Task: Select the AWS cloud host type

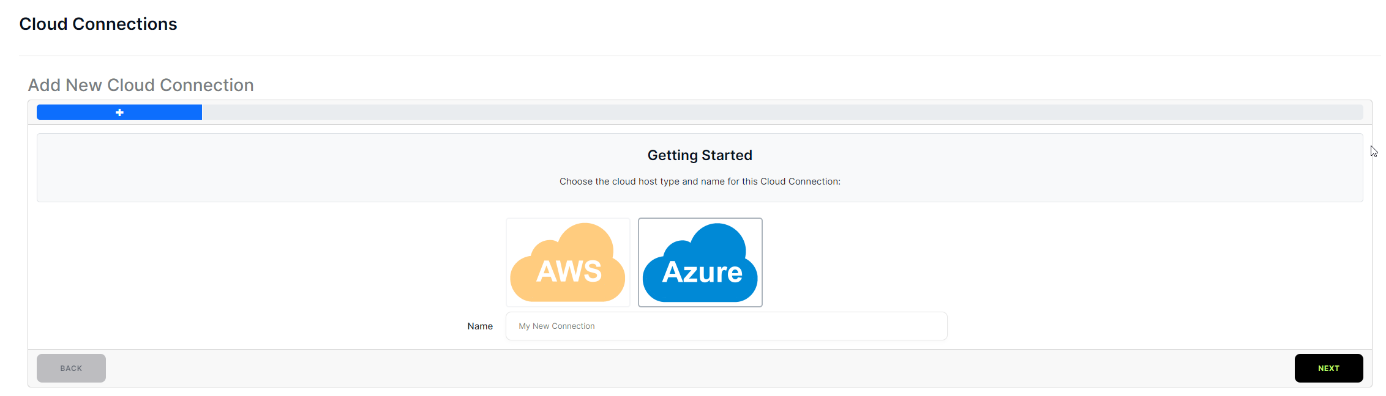Action: pos(568,262)
